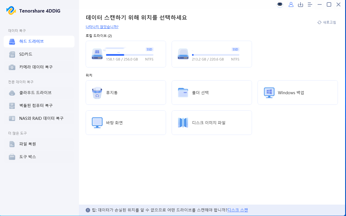Click the SD card icon in the sidebar
The width and height of the screenshot is (346, 216).
12,54
